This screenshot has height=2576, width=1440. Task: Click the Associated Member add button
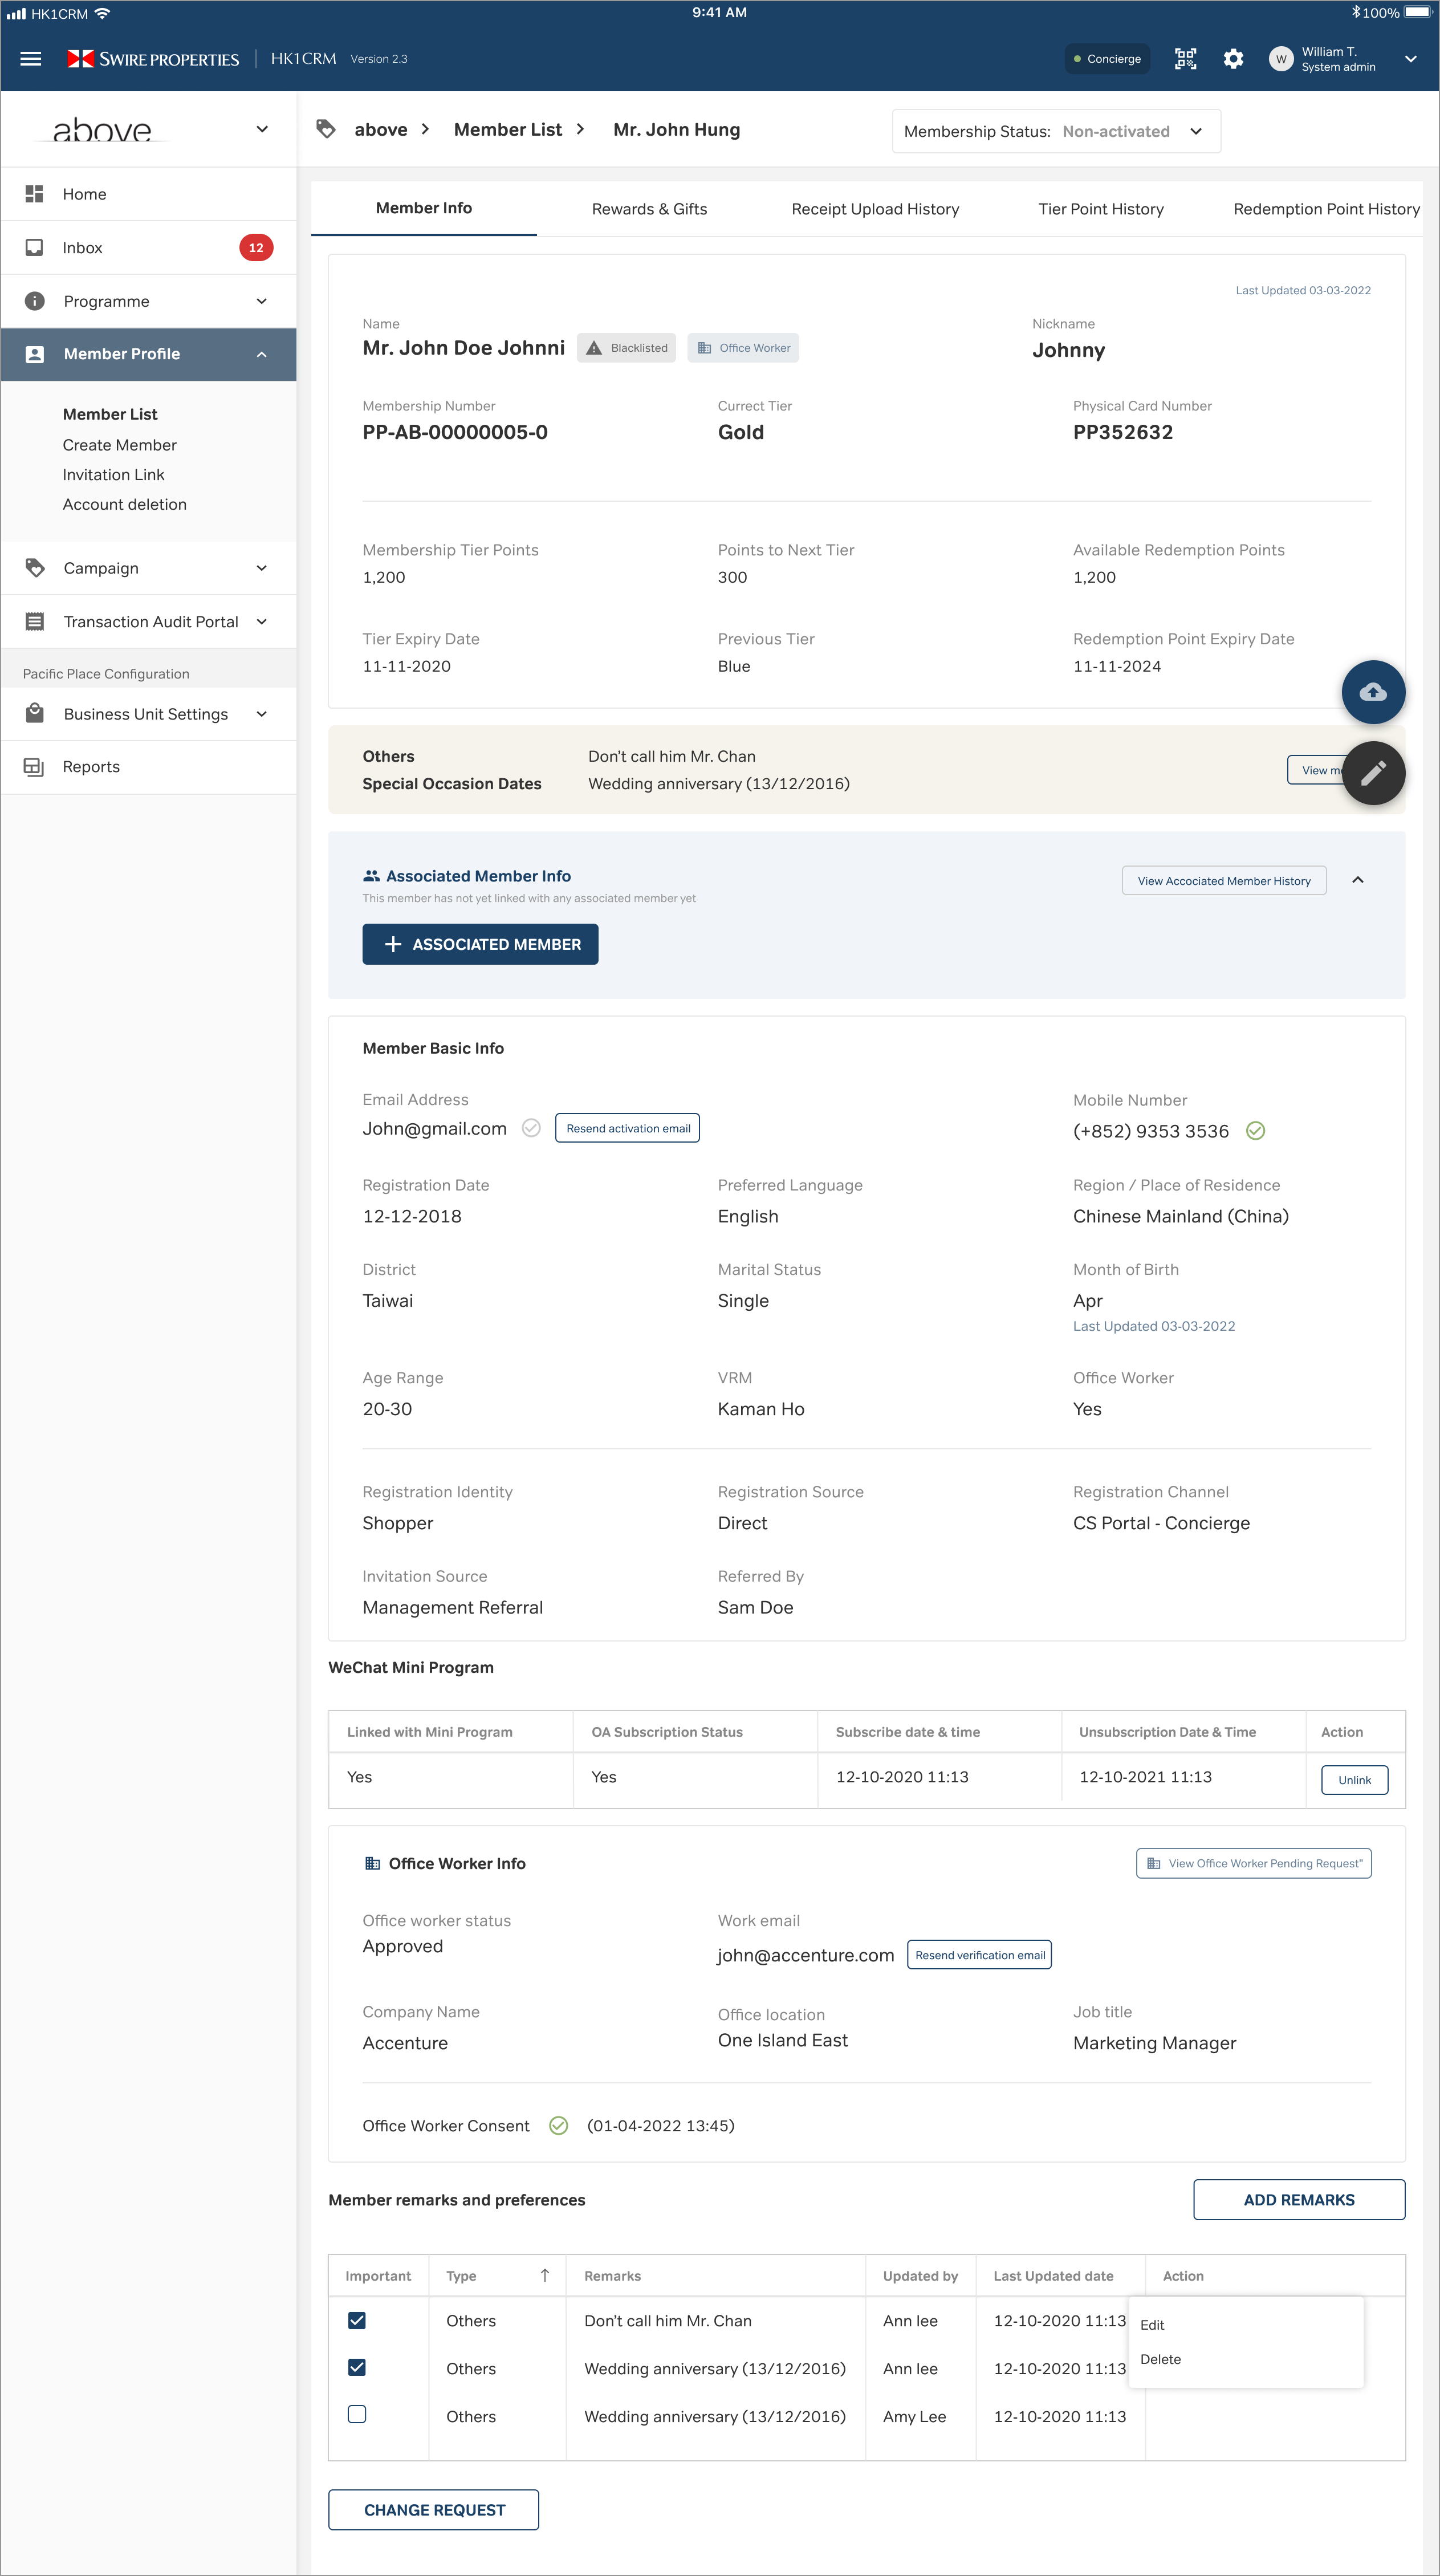480,944
